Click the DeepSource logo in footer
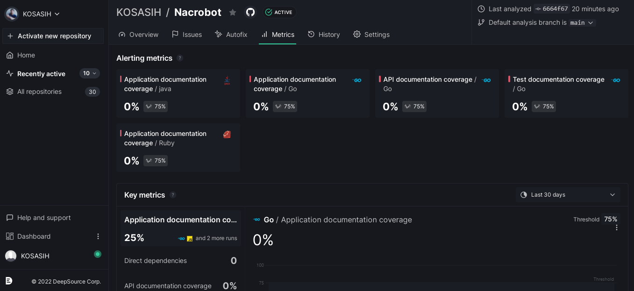This screenshot has height=291, width=634. [x=9, y=281]
